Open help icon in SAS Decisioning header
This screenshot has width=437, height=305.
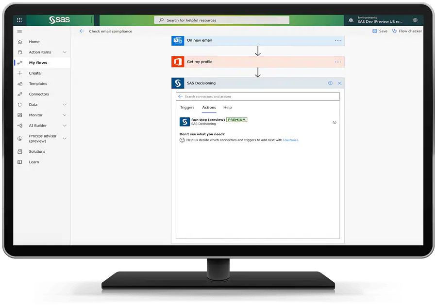330,83
